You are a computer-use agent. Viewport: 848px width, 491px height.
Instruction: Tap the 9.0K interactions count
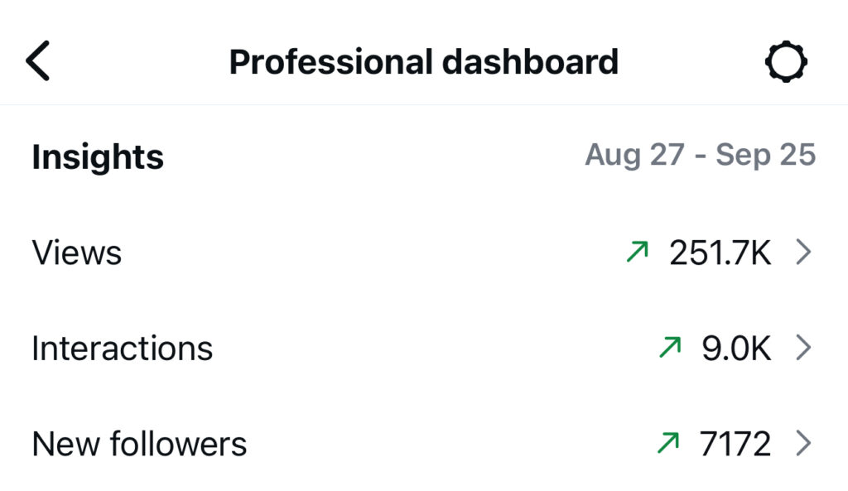tap(736, 349)
